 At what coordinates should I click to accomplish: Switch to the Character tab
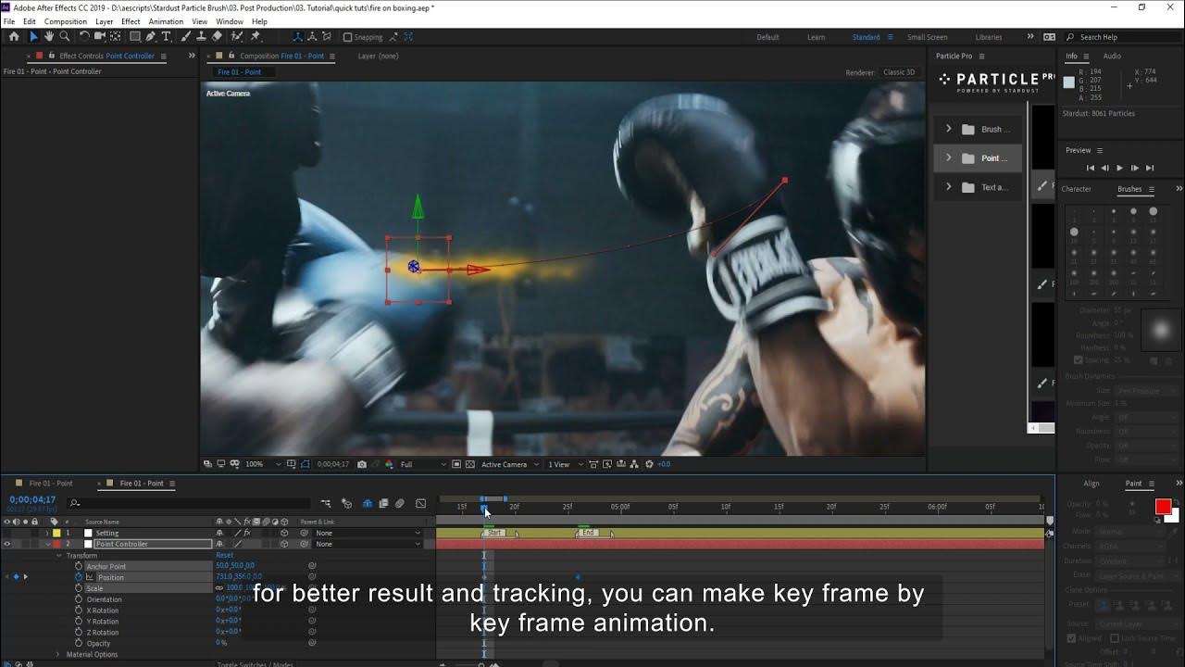click(1077, 189)
